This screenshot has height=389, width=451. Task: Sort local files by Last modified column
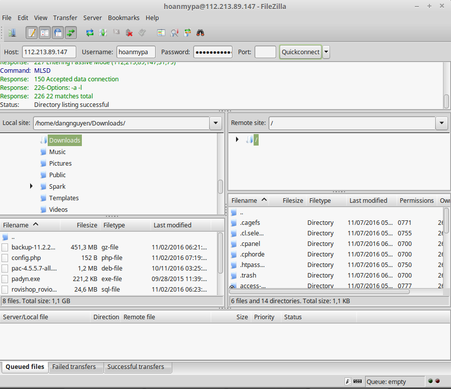180,225
